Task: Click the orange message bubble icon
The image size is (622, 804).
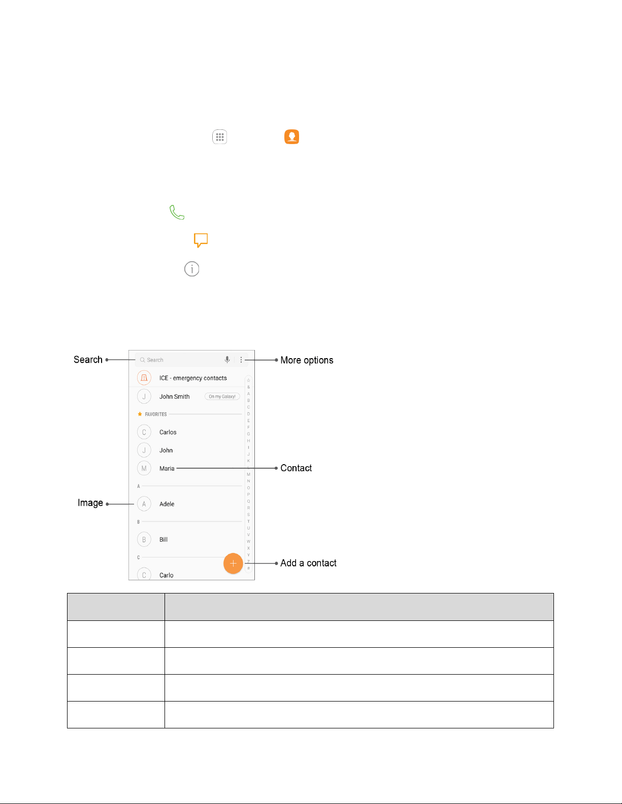Action: (x=201, y=240)
